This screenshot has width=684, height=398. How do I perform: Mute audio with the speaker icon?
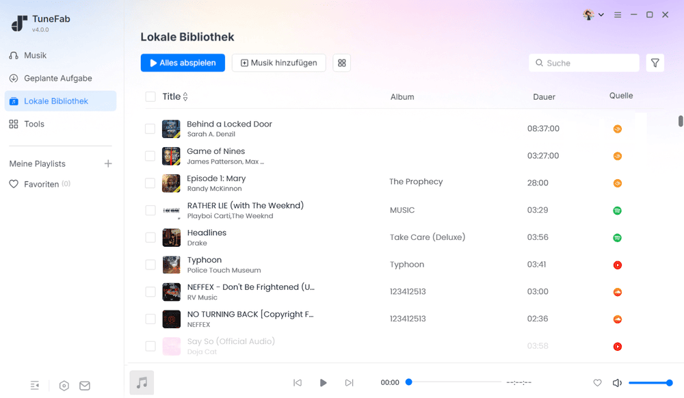[x=617, y=383]
